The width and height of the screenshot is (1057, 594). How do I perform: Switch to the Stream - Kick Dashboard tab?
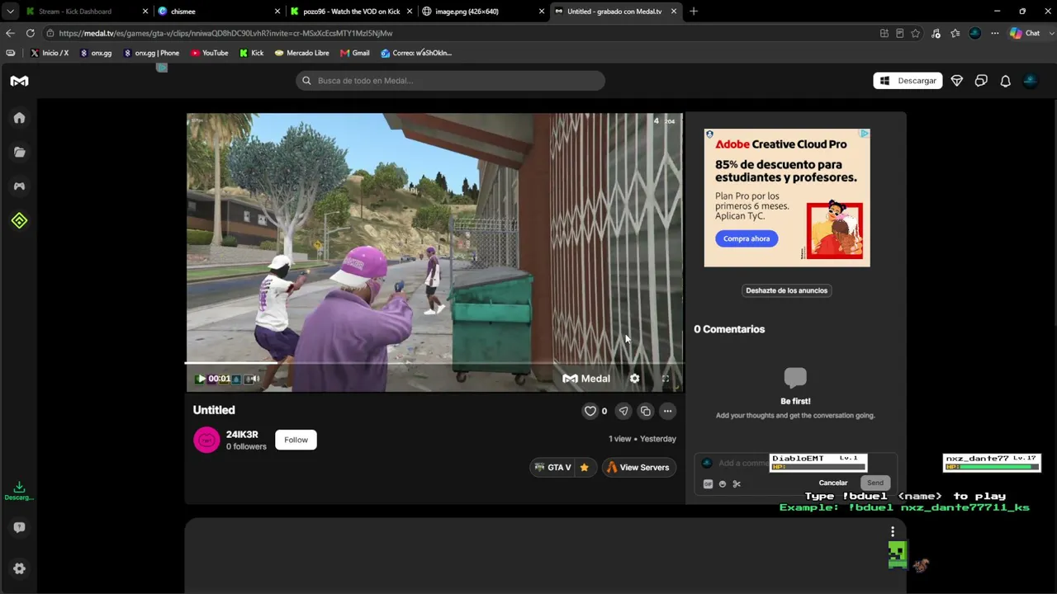84,12
